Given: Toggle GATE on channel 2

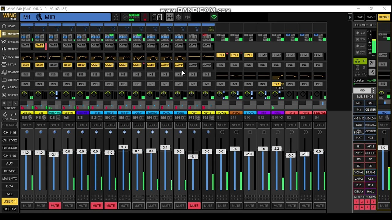Looking at the screenshot, I should (40, 46).
